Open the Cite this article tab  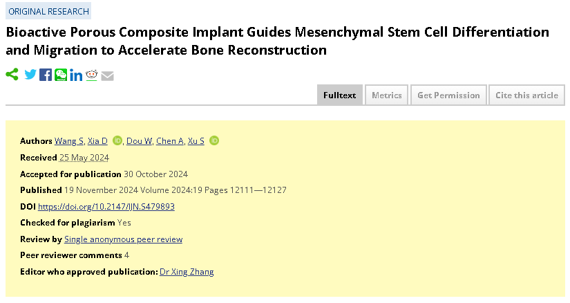pyautogui.click(x=526, y=95)
